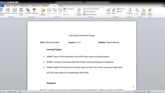Select the Eraser ink tool
Screen dimensions: 165x93
click(66, 14)
